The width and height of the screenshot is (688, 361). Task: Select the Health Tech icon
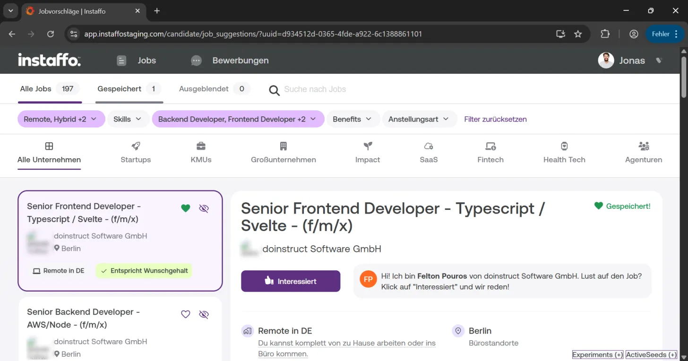pos(564,146)
